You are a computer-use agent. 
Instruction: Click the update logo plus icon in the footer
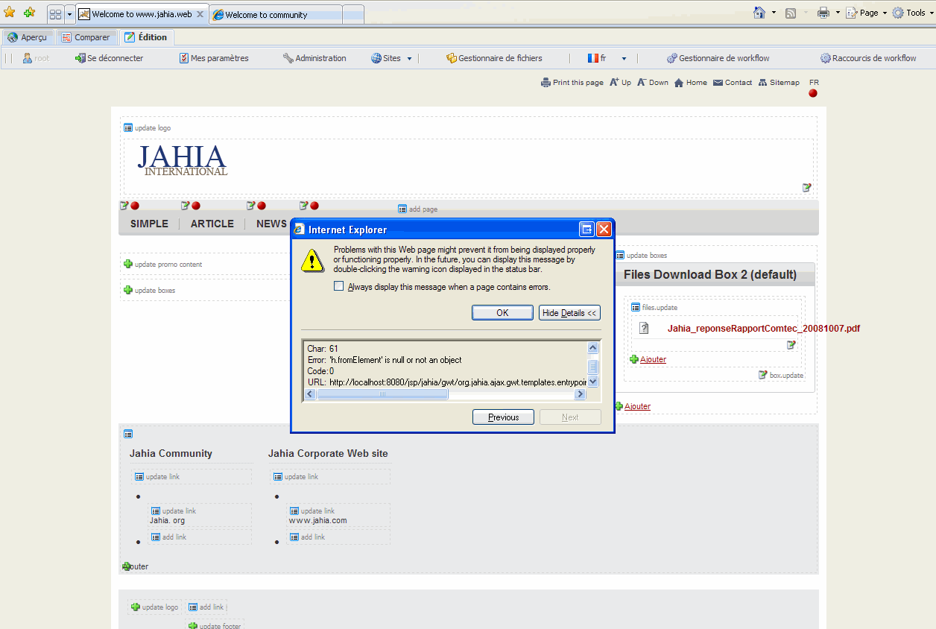coord(136,607)
